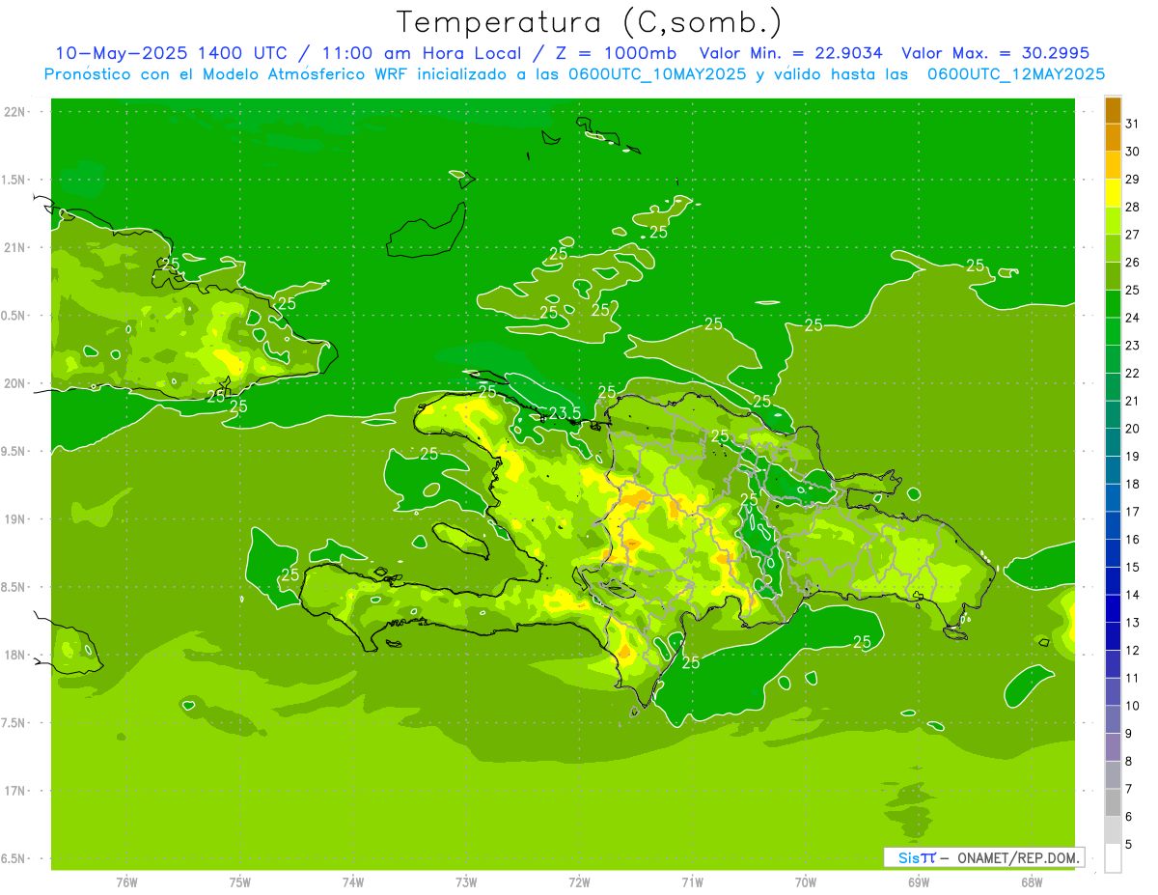This screenshot has width=1158, height=895.
Task: Click the legend value 12
Action: pos(1133,651)
